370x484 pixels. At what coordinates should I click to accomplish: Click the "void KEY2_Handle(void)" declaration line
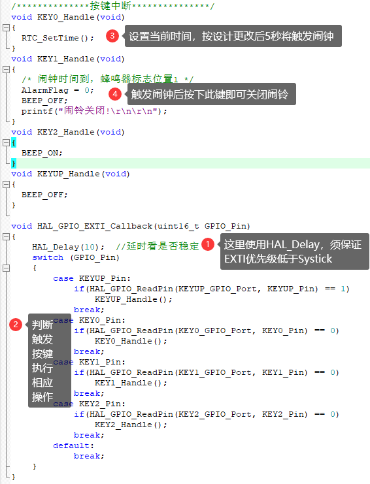[x=68, y=132]
